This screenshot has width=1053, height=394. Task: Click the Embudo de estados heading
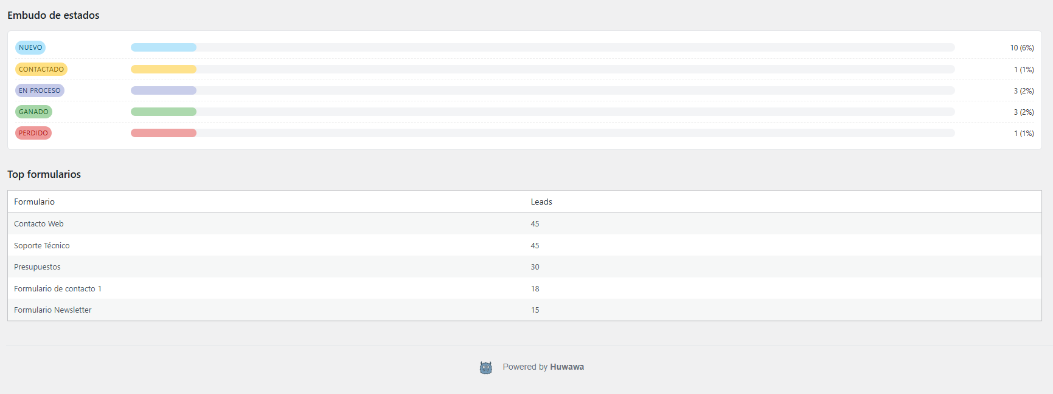tap(53, 15)
